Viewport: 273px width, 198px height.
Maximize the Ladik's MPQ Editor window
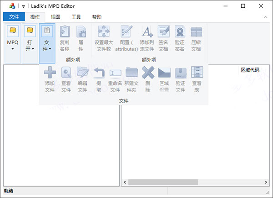(x=243, y=6)
